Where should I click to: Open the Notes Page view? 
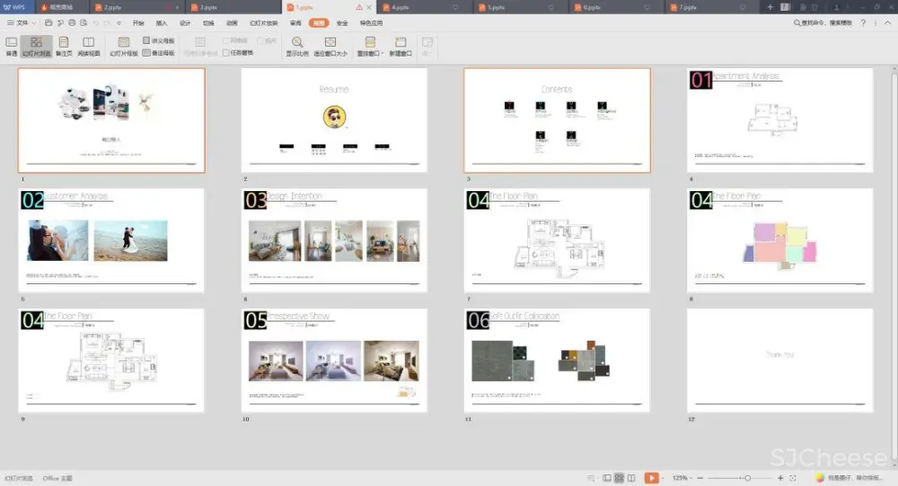point(63,46)
